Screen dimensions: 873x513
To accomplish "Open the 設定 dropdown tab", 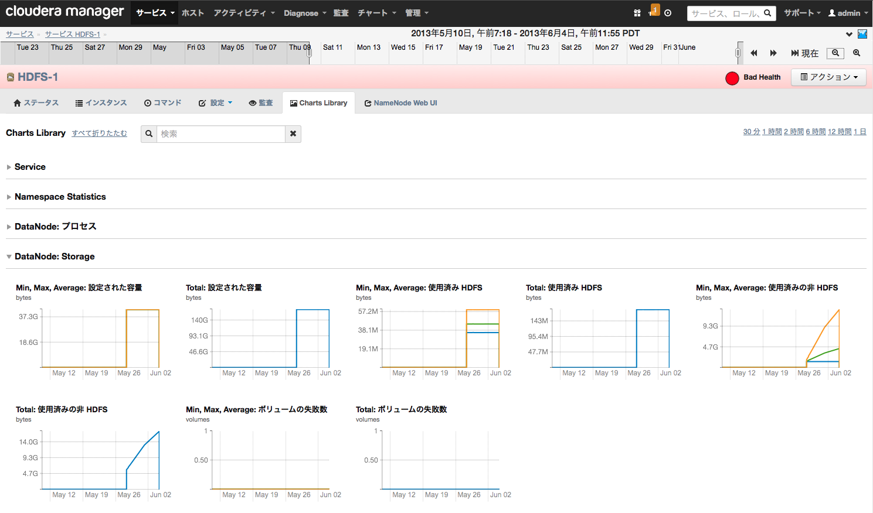I will pyautogui.click(x=215, y=103).
